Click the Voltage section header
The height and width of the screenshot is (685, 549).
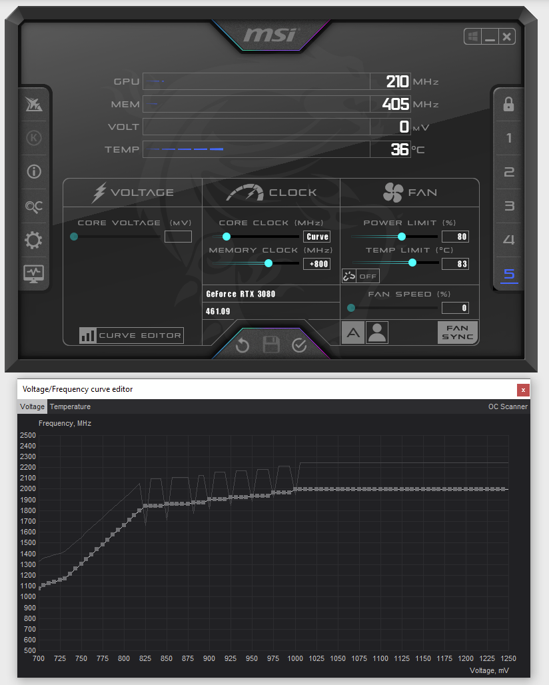133,193
